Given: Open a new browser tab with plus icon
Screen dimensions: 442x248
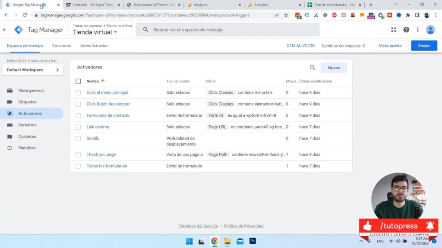Looking at the screenshot, I should [371, 5].
